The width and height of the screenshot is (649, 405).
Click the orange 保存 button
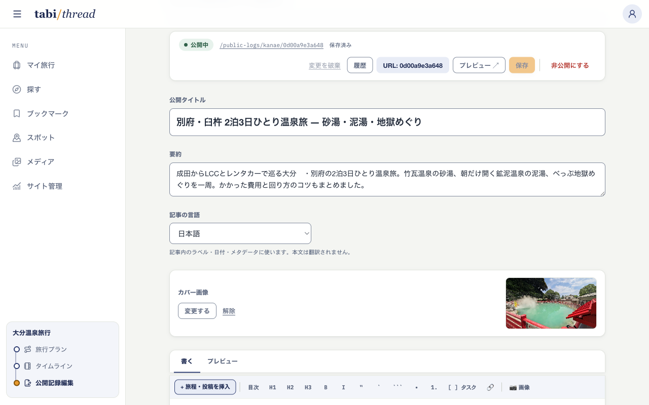coord(522,65)
